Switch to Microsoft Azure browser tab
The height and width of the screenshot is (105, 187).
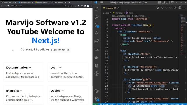pyautogui.click(x=42, y=2)
